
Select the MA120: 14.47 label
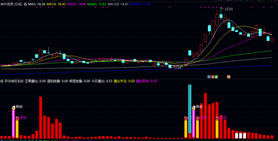coord(118,4)
